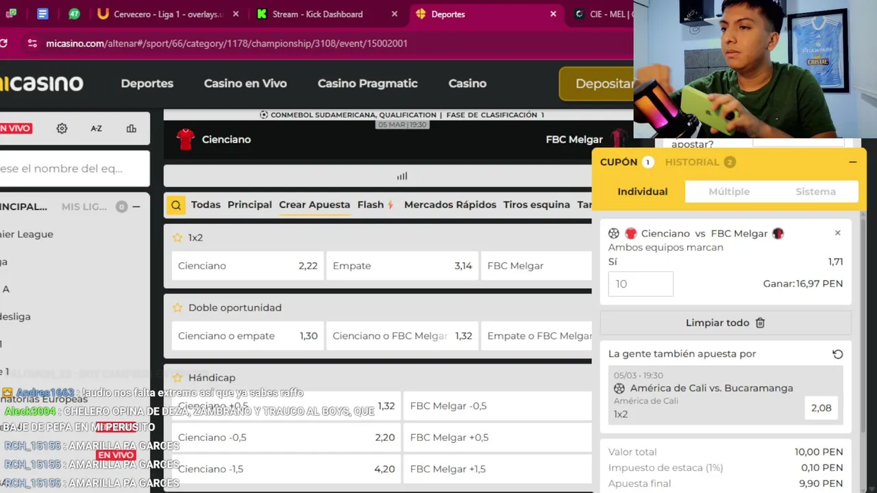The image size is (877, 493).
Task: Open the settings gear in the sports sidebar
Action: 62,128
